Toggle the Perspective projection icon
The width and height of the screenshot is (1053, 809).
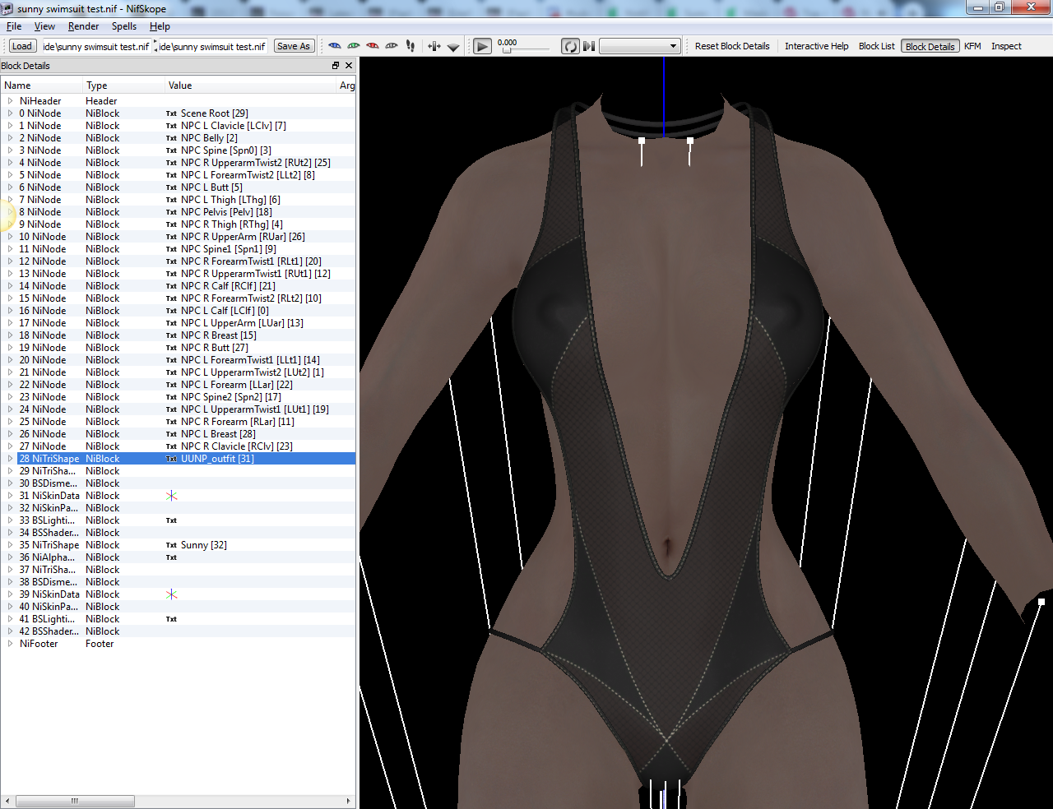(x=453, y=47)
